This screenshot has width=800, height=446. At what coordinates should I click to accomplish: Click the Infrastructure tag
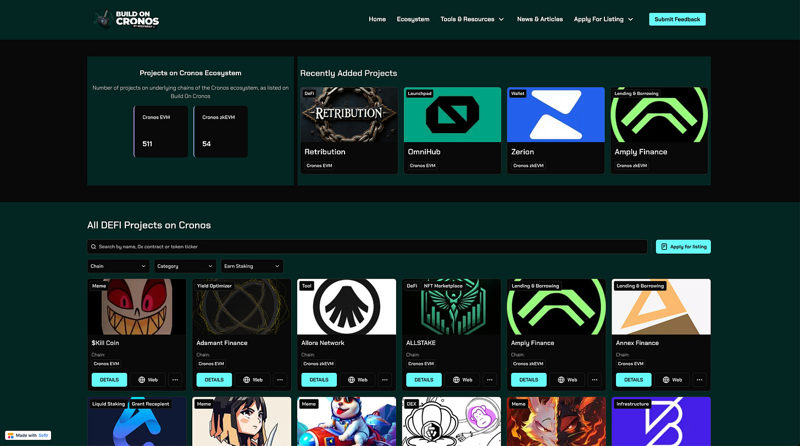click(632, 404)
